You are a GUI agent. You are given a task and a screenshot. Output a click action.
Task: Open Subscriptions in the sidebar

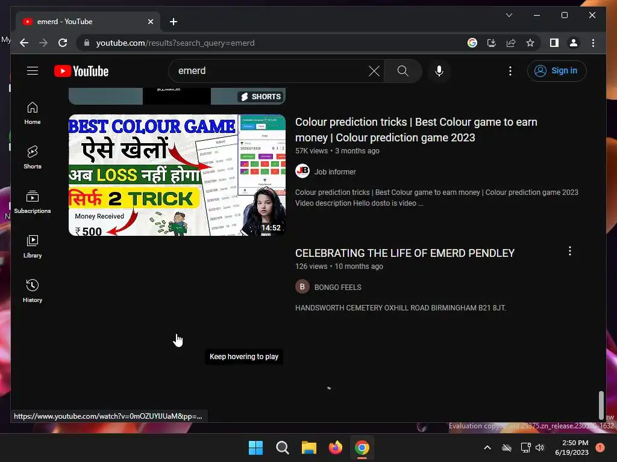pyautogui.click(x=33, y=202)
